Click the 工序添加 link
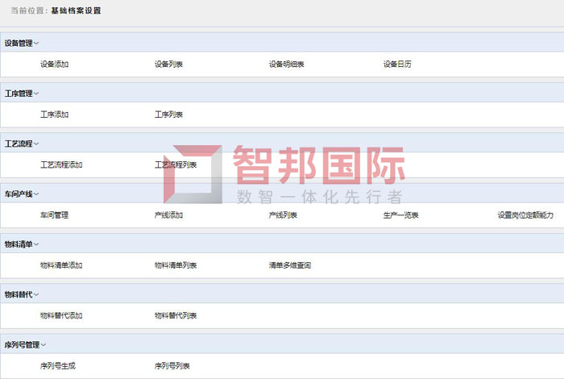This screenshot has width=564, height=379. pyautogui.click(x=54, y=115)
